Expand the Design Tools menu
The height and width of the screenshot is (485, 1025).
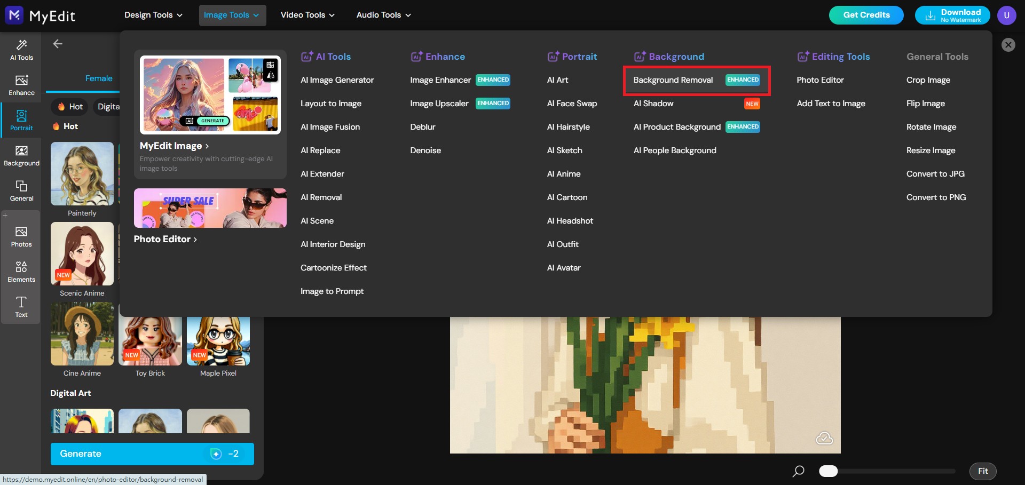tap(153, 15)
